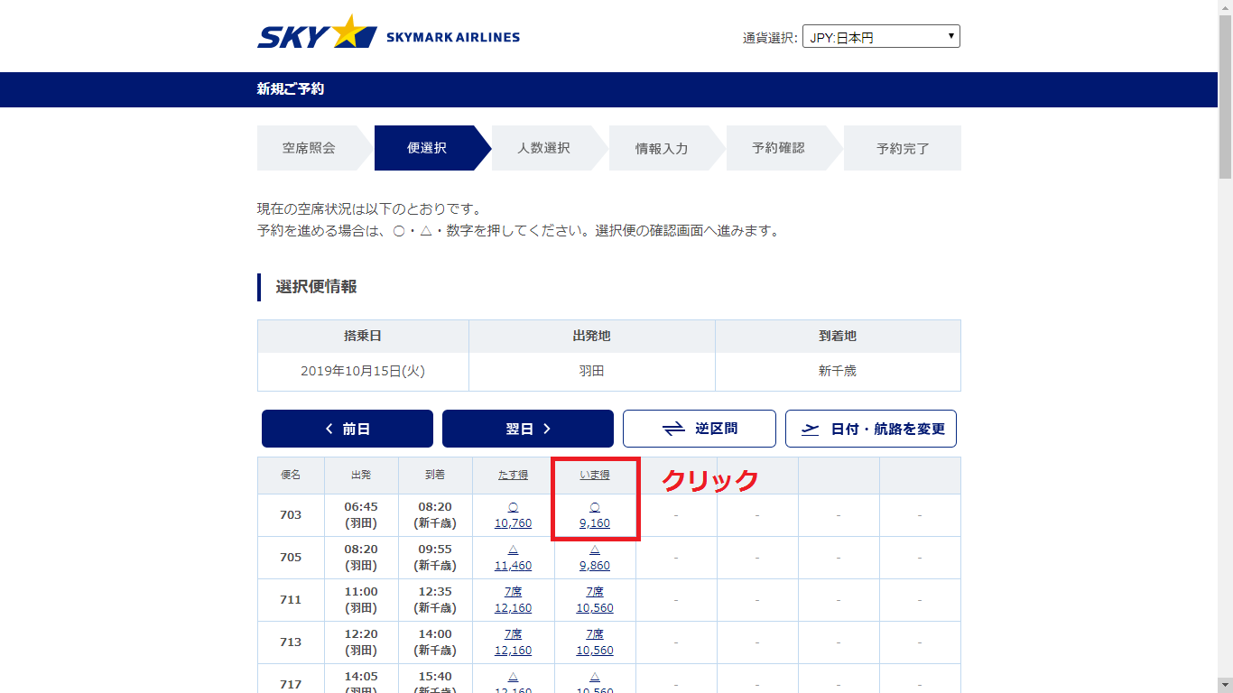Select the 空席照会 step tab
Screen dimensions: 1233x693
click(309, 148)
